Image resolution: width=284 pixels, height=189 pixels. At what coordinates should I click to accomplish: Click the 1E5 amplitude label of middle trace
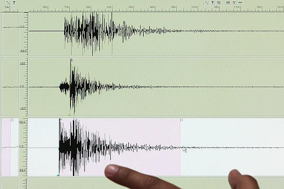[22, 64]
